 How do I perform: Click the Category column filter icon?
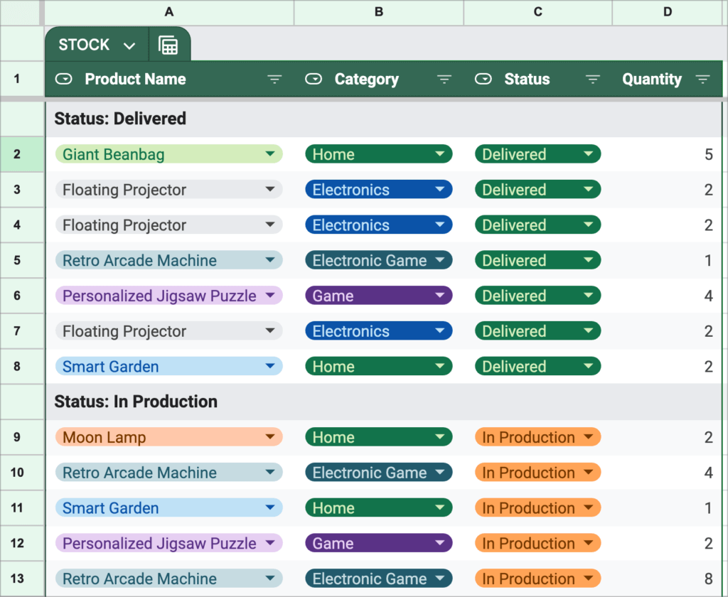[444, 80]
